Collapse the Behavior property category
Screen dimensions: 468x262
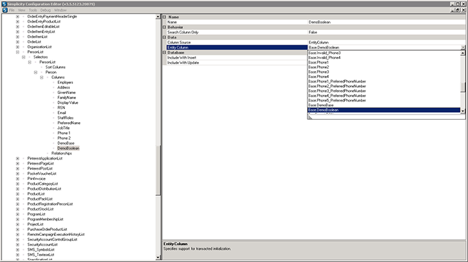164,27
